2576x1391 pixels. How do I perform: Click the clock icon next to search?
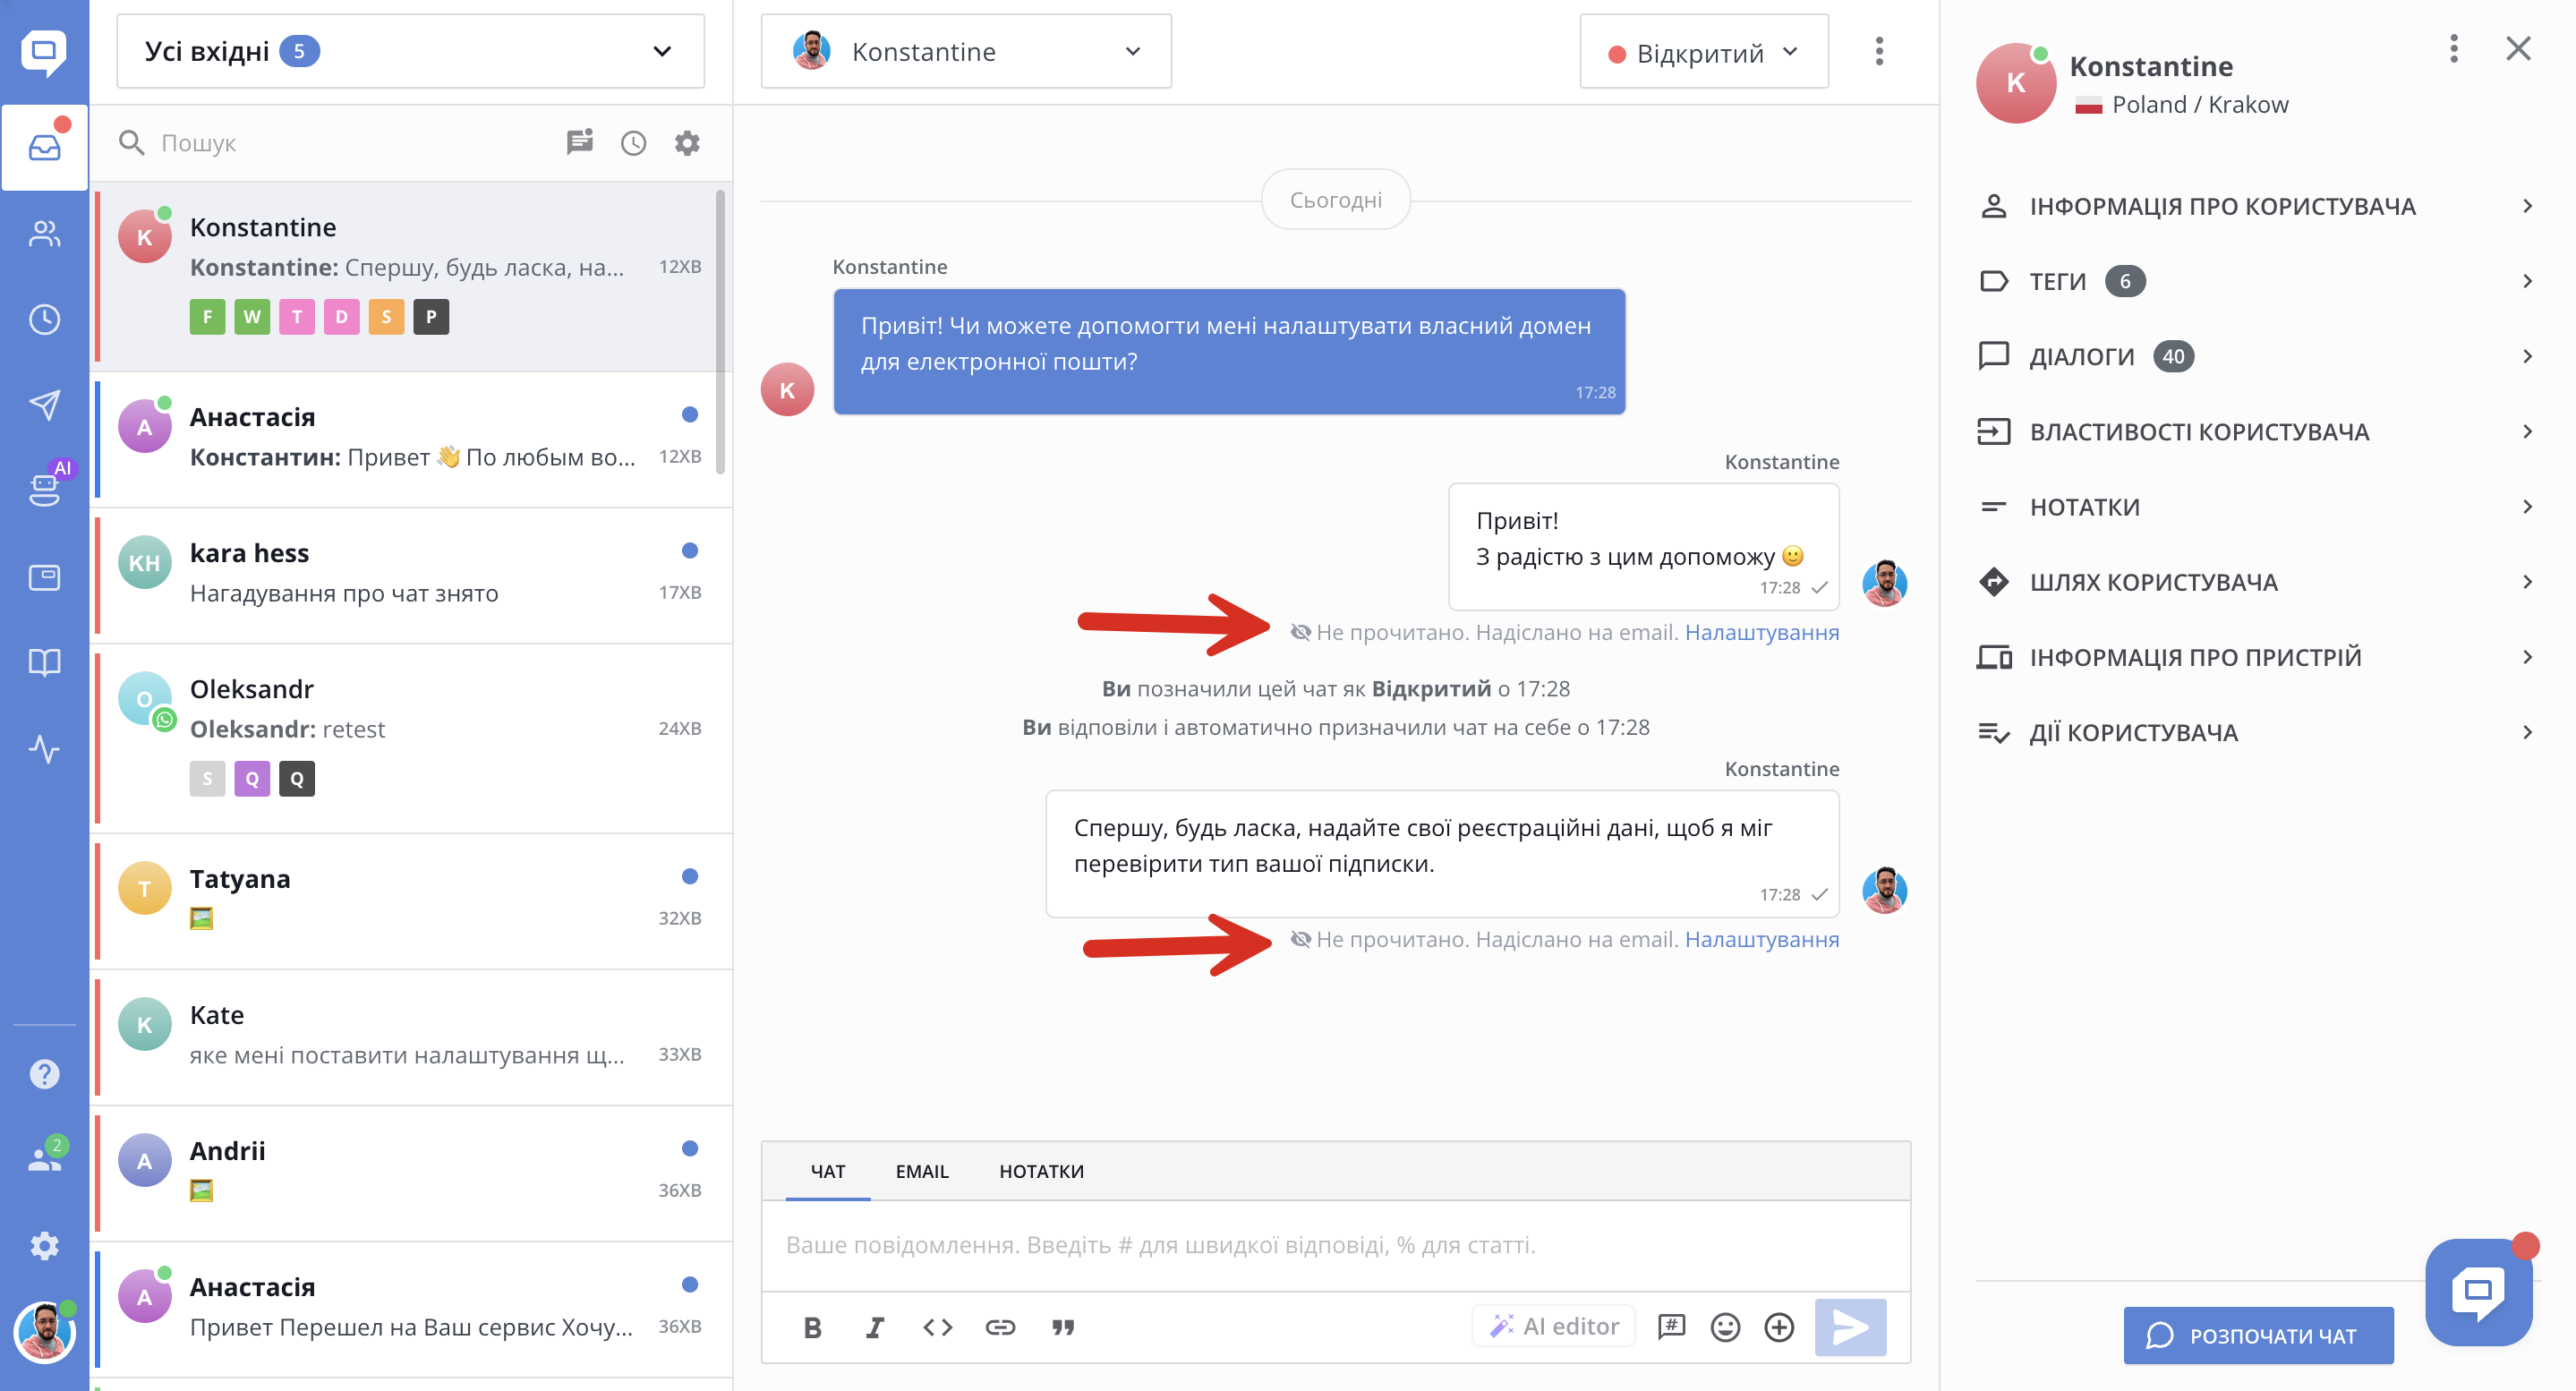pyautogui.click(x=633, y=143)
